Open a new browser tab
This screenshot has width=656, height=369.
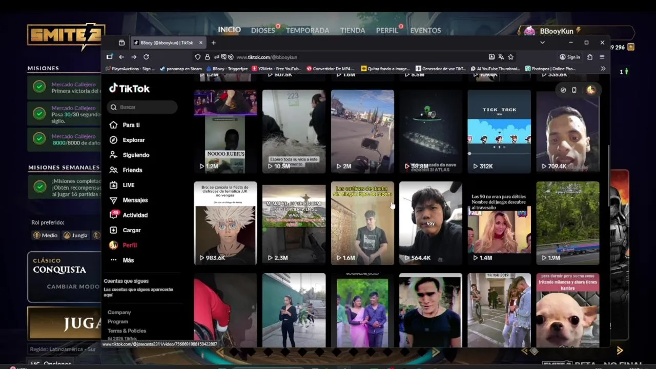tap(214, 43)
